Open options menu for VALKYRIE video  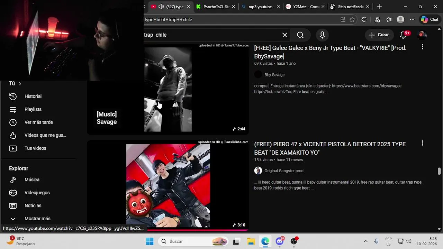point(422,47)
